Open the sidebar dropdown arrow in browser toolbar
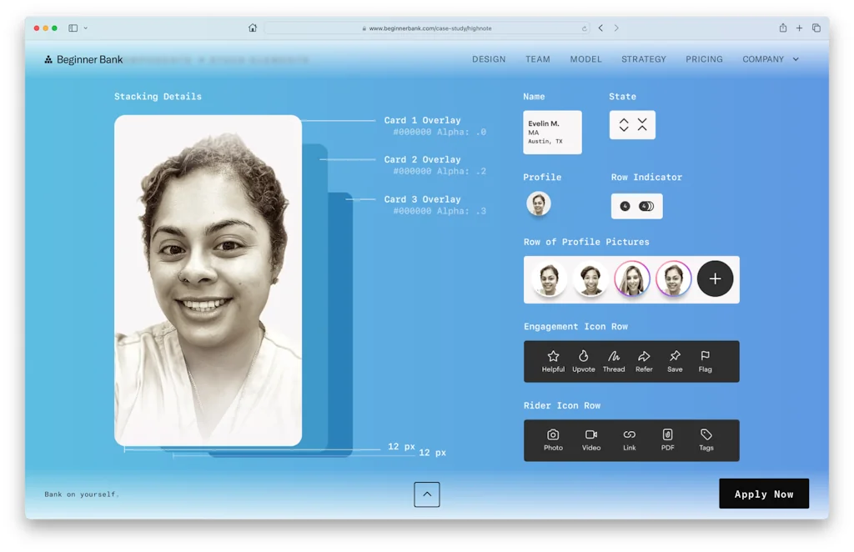The height and width of the screenshot is (552, 854). click(x=85, y=28)
